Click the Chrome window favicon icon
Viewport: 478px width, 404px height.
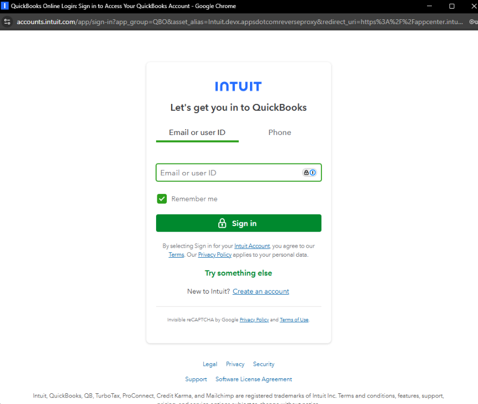pyautogui.click(x=5, y=6)
